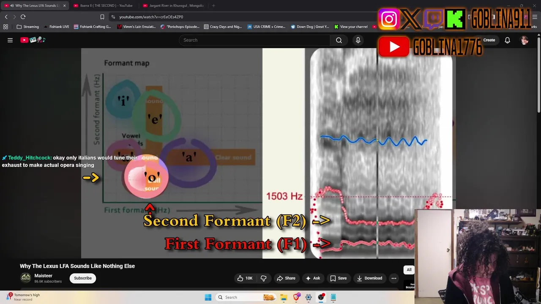Open YouTube notifications bell
The image size is (541, 304).
(x=507, y=40)
